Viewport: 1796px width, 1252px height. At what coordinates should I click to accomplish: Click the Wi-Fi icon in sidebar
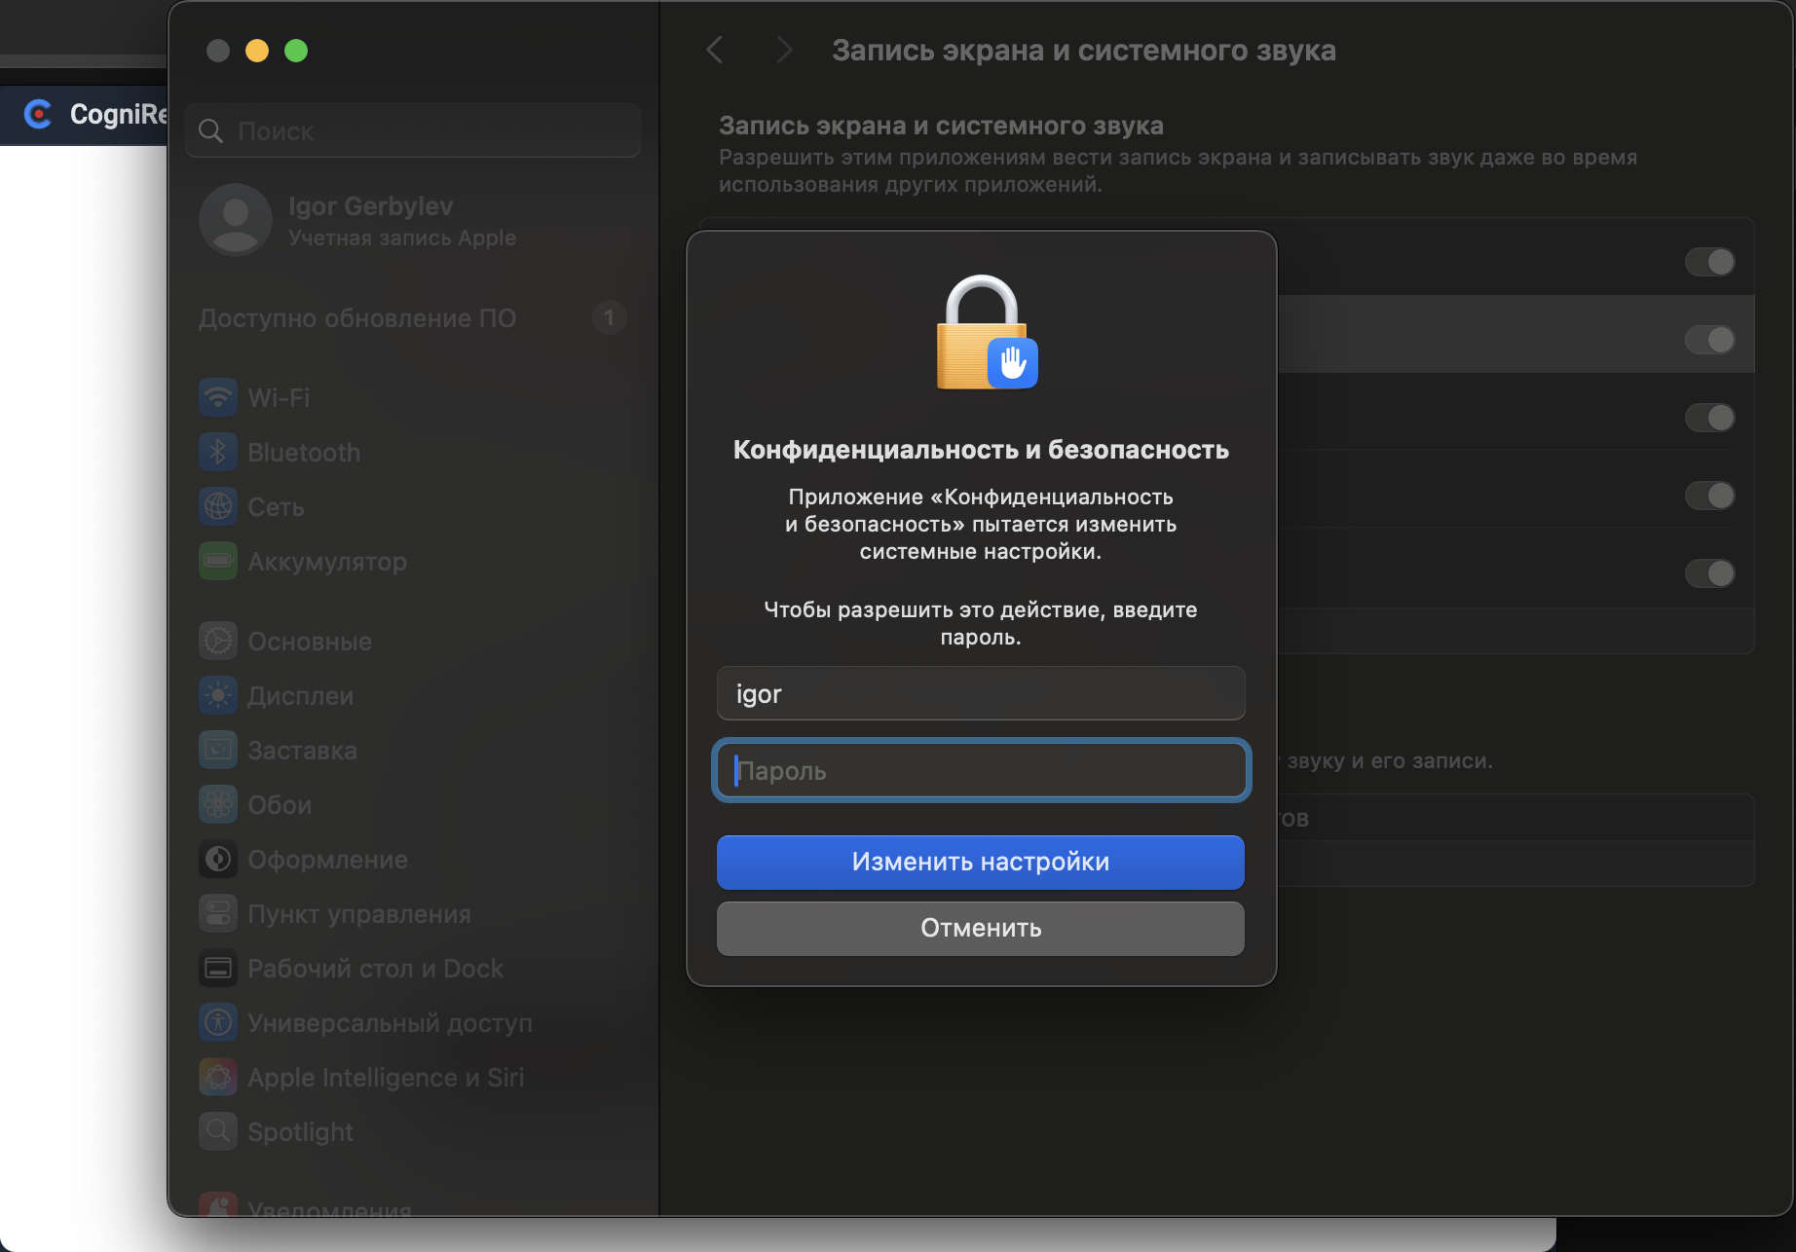(x=218, y=397)
